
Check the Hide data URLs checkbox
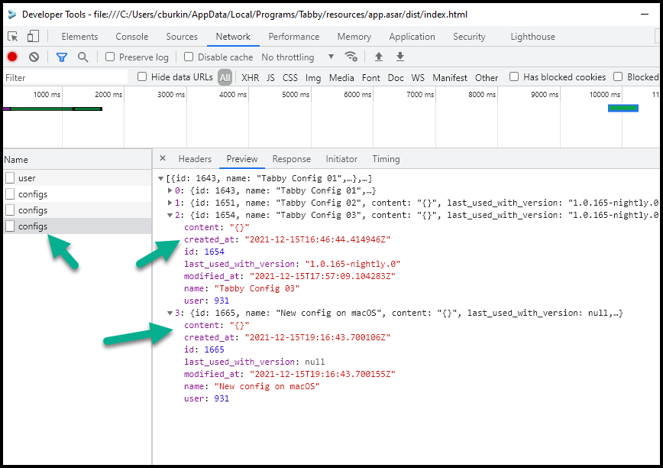point(142,76)
